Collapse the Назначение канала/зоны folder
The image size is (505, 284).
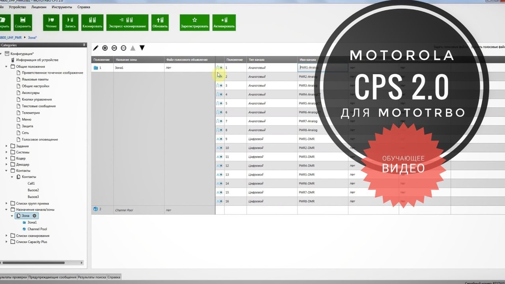click(x=7, y=209)
